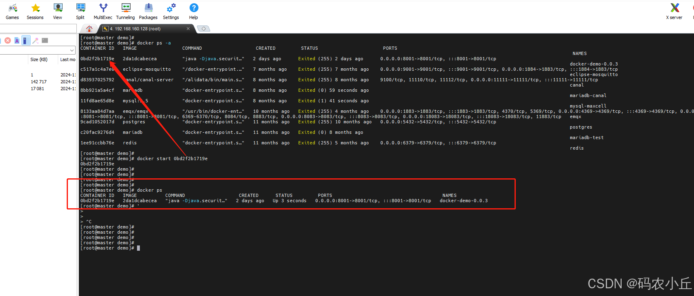Expand the remote path dropdown arrow
The height and width of the screenshot is (296, 694).
72,51
